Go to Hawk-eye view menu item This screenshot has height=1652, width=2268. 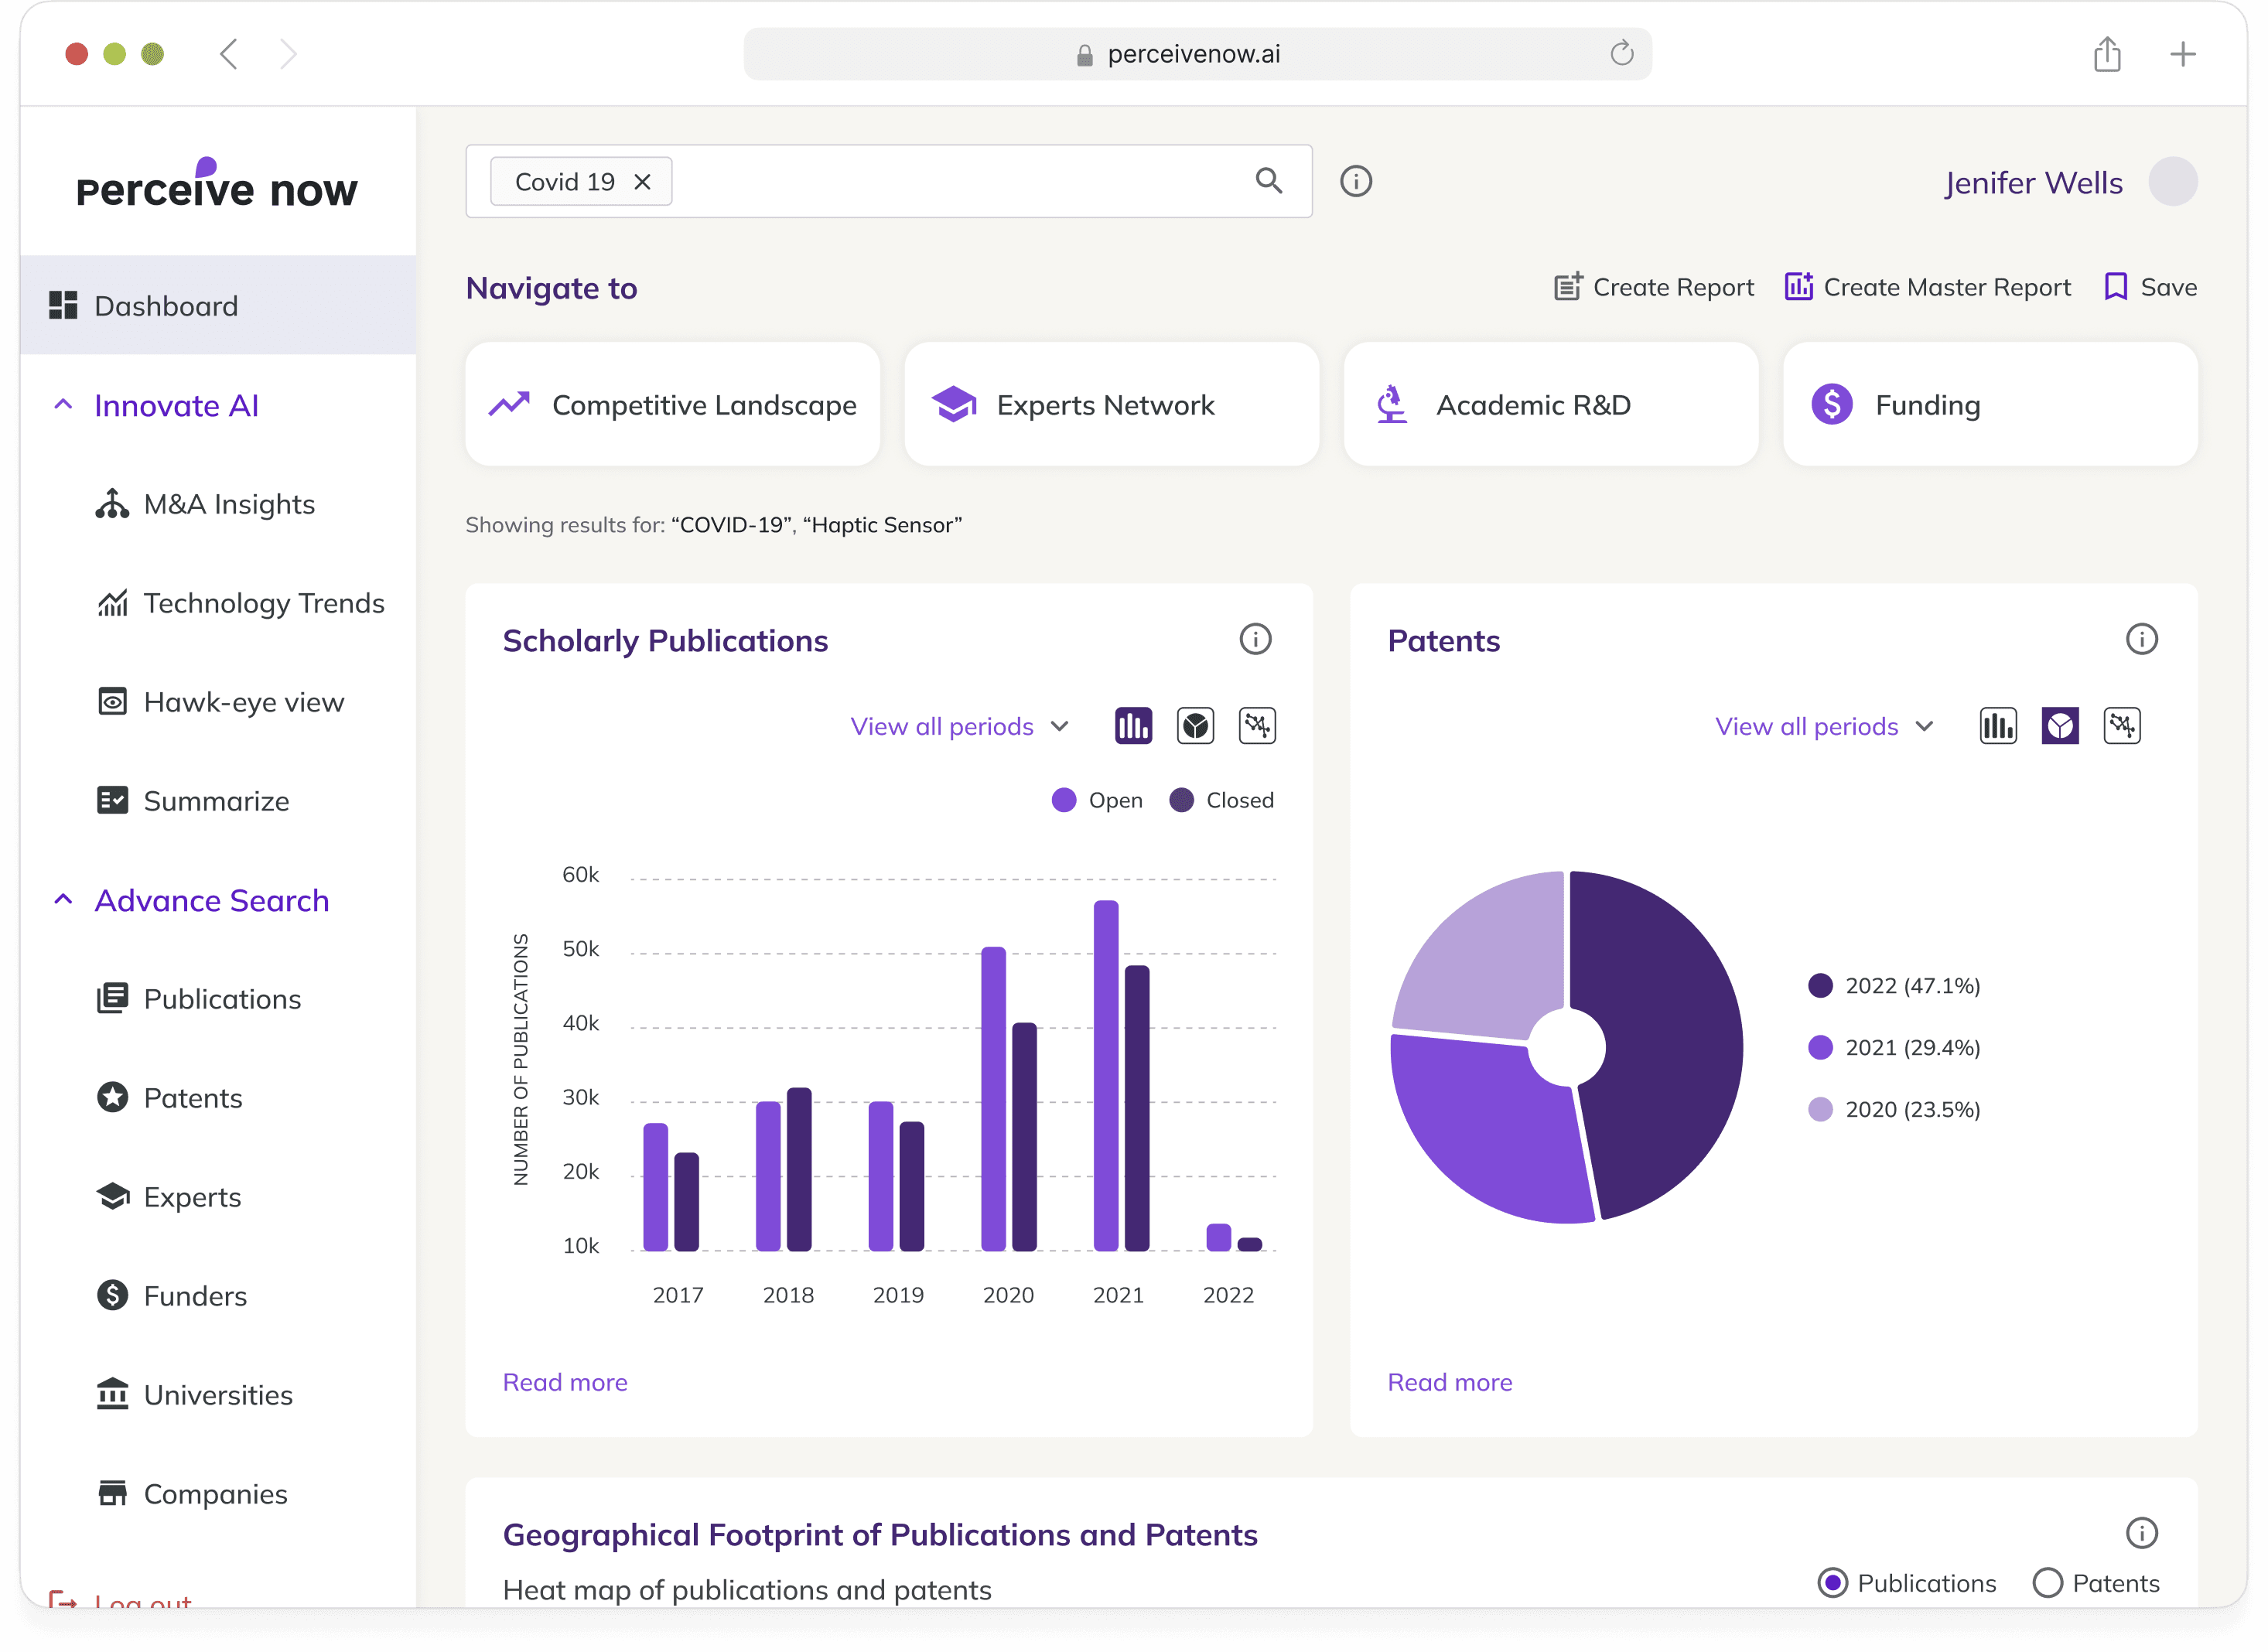[x=243, y=702]
